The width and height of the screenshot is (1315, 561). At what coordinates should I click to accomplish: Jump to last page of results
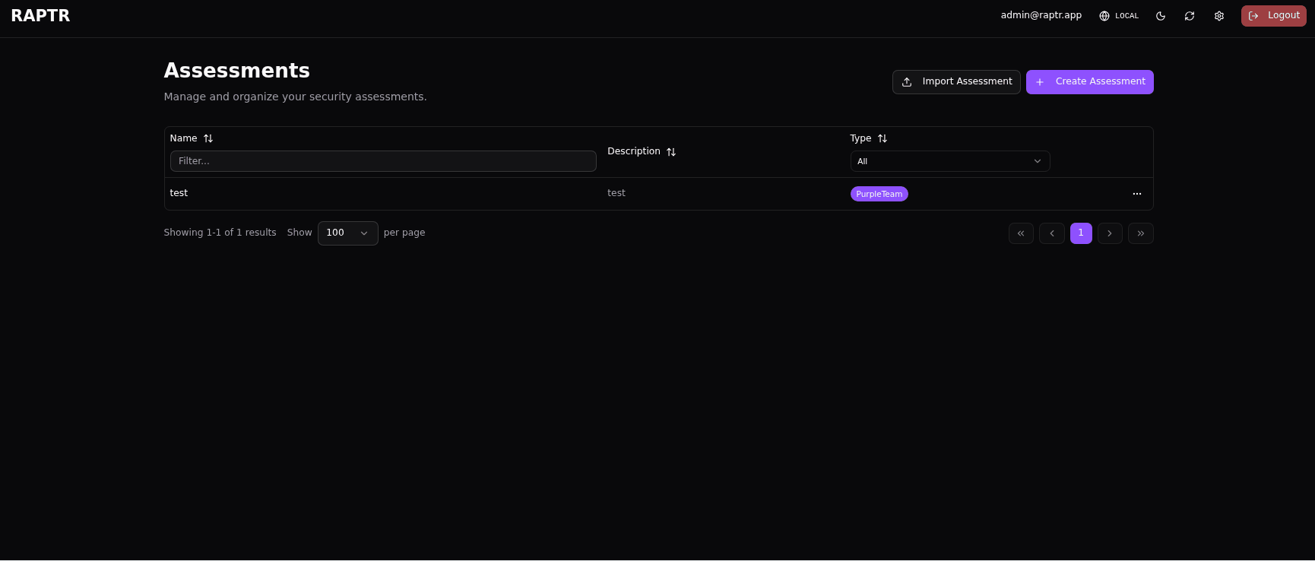click(1140, 233)
